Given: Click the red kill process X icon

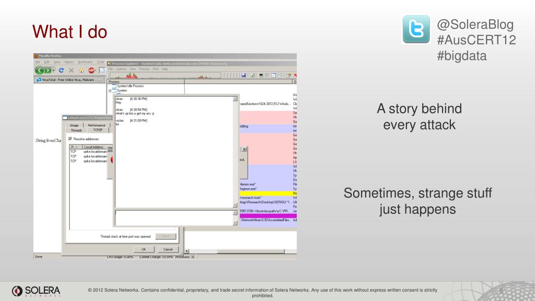Looking at the screenshot, I should 295,75.
